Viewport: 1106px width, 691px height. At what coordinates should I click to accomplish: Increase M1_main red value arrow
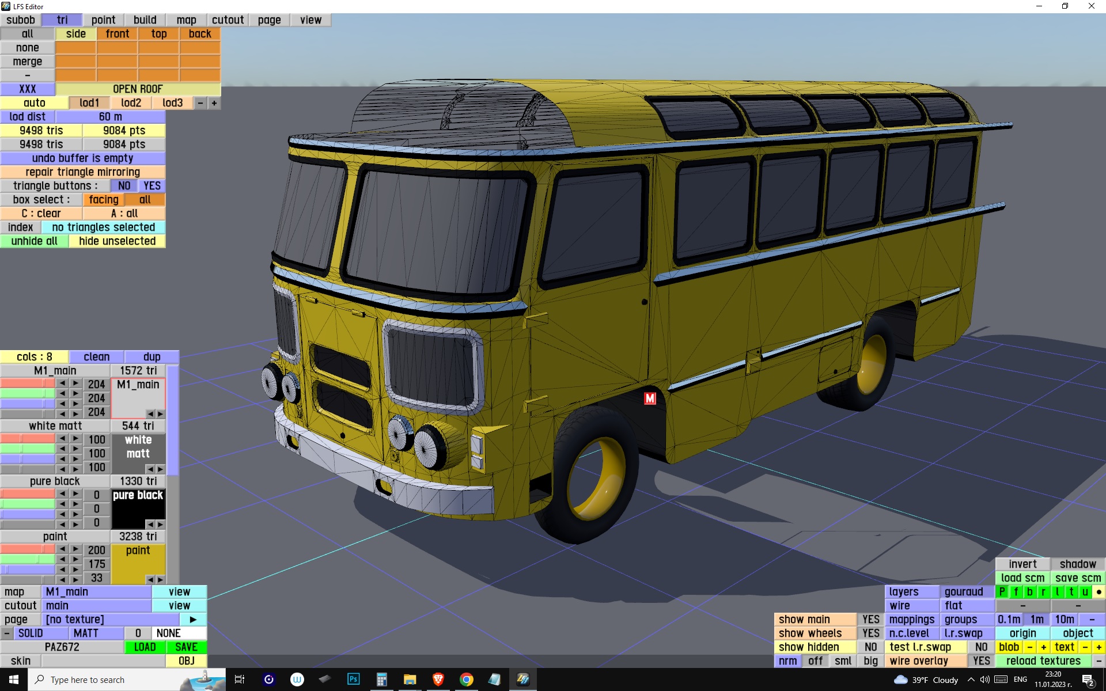pyautogui.click(x=75, y=384)
